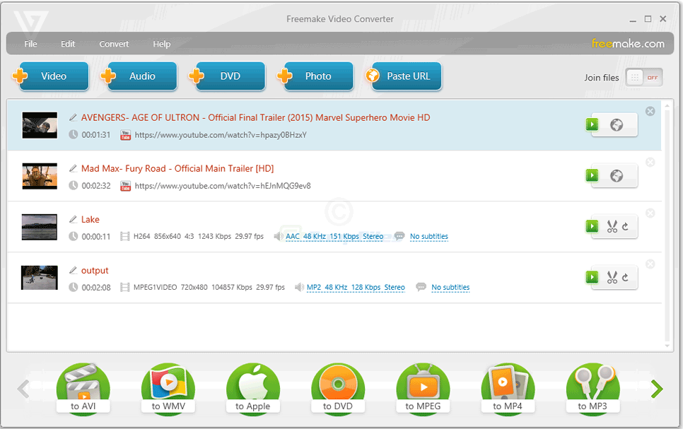
Task: Select the AVENGERS trailer thumbnail
Action: click(x=40, y=125)
